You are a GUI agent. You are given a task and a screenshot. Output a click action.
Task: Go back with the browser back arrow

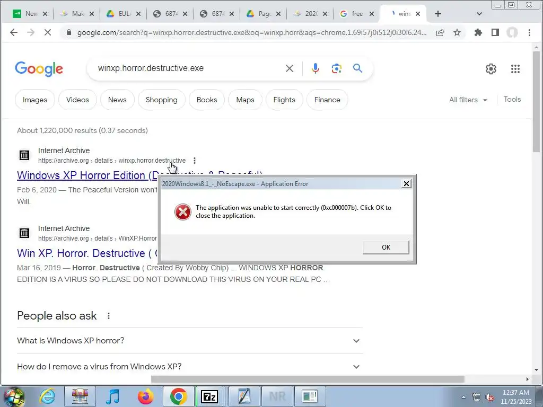click(13, 32)
